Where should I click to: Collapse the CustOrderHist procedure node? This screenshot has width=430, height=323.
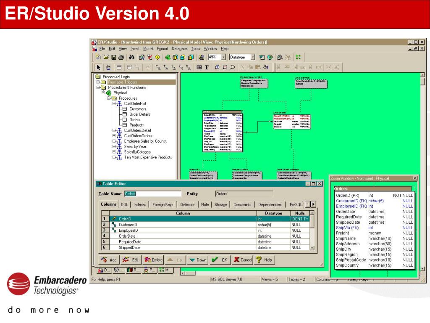[114, 103]
